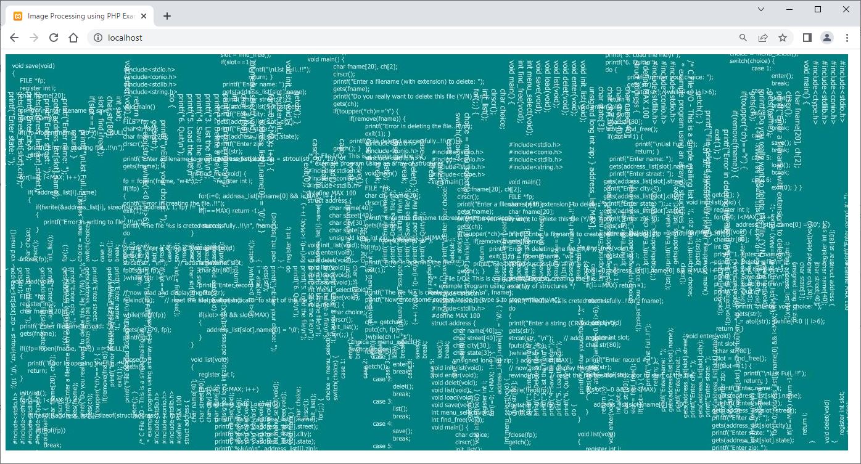Open the user profile avatar menu
This screenshot has height=464, width=861.
pyautogui.click(x=826, y=38)
